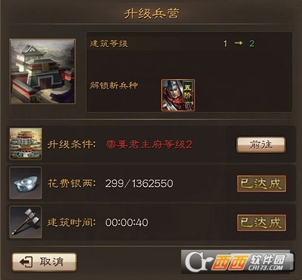This screenshot has width=302, height=280.
Task: Click the 升级兵营 title text
Action: click(152, 14)
